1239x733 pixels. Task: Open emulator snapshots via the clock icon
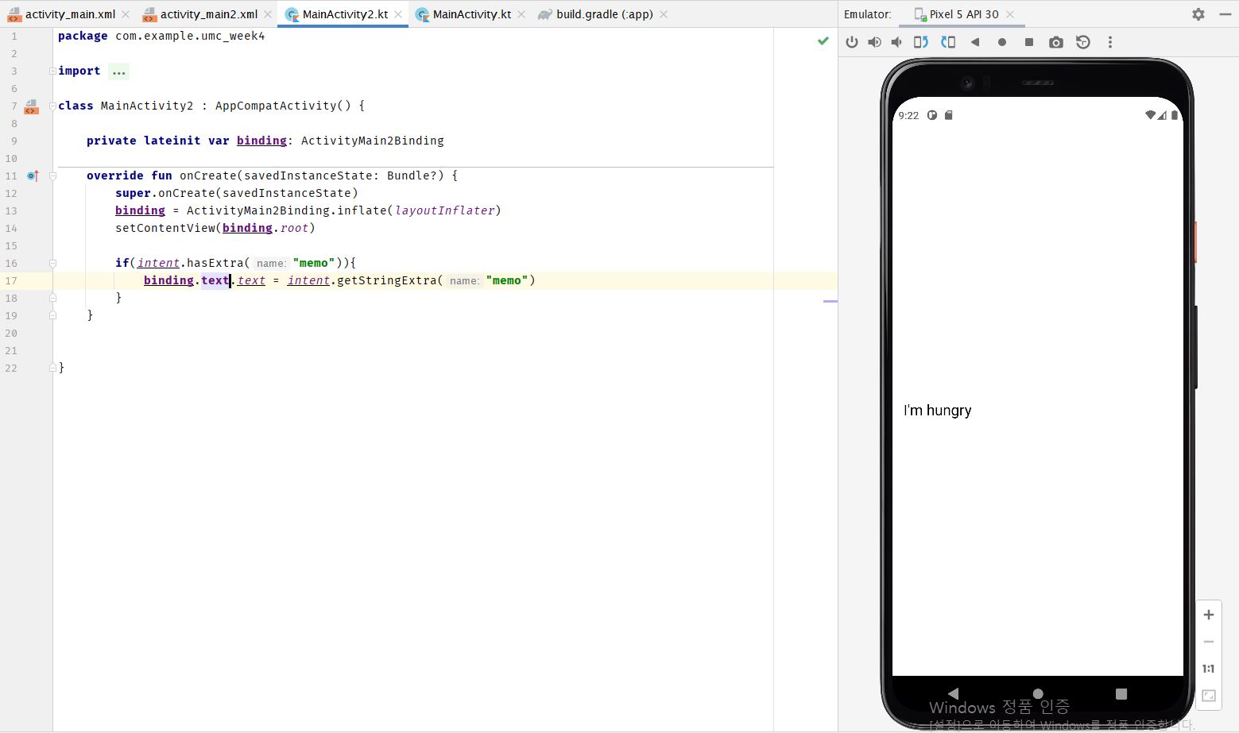(x=1082, y=42)
